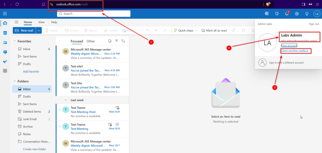Viewport: 322px width, 153px height.
Task: Open More apps in the left rail
Action: pyautogui.click(x=5, y=71)
